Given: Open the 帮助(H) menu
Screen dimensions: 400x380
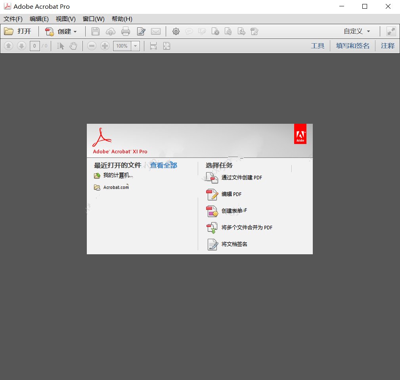Looking at the screenshot, I should coord(122,19).
